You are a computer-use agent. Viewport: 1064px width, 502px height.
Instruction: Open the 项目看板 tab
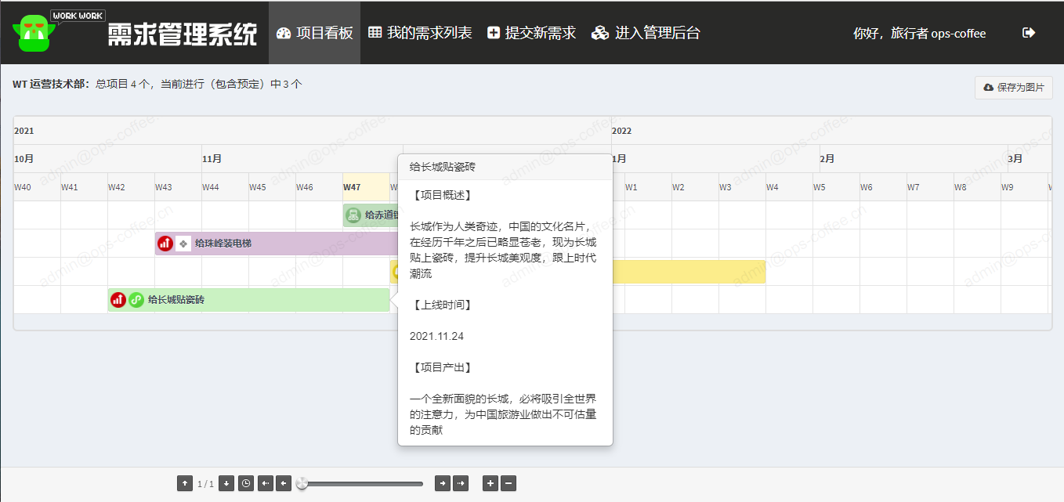pos(314,33)
